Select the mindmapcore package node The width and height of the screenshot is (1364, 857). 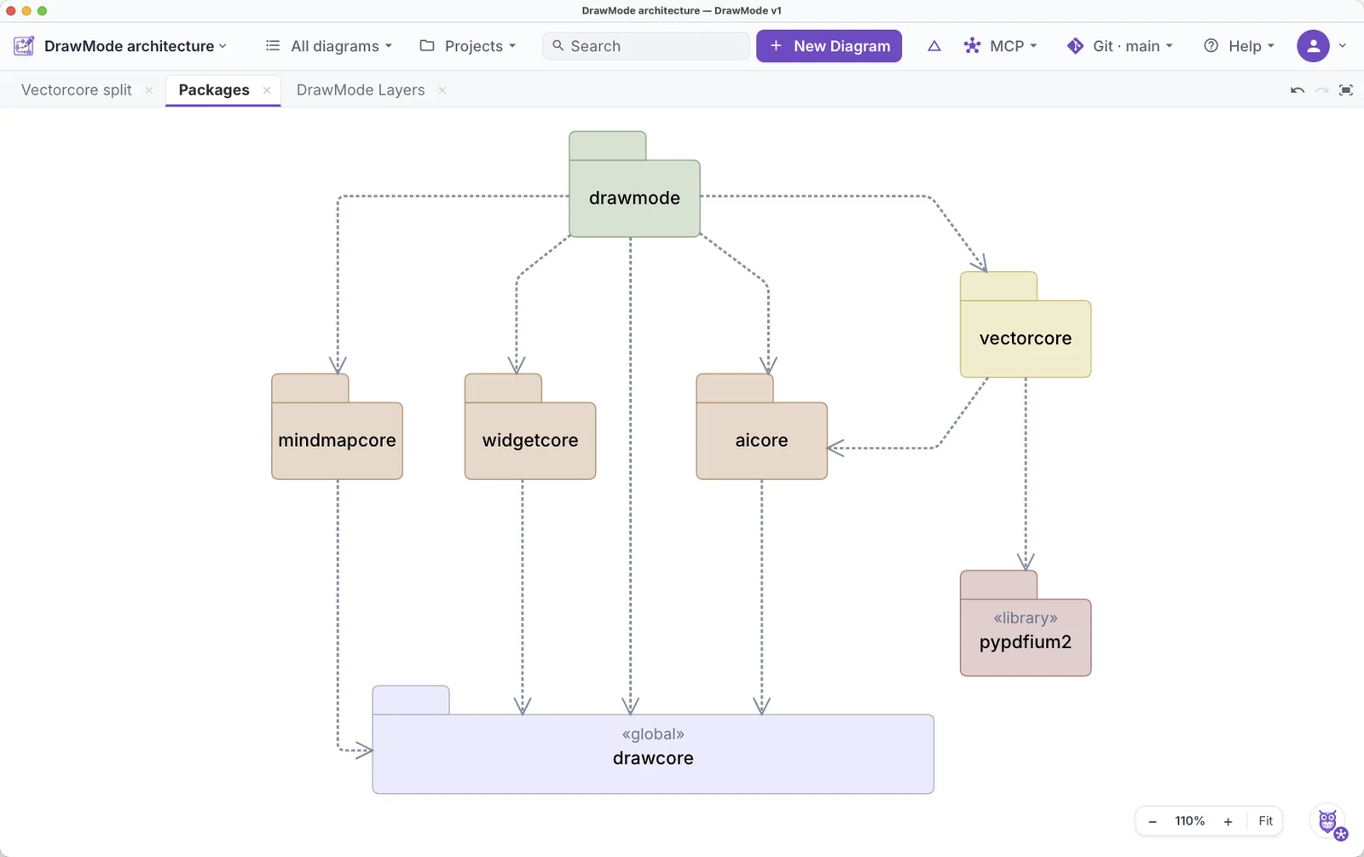pyautogui.click(x=337, y=440)
